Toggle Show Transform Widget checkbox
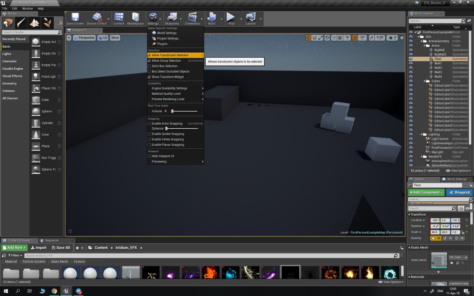This screenshot has width=474, height=296. point(149,77)
